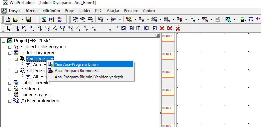Click the N004 network label
261x127 pixels.
(x=168, y=110)
